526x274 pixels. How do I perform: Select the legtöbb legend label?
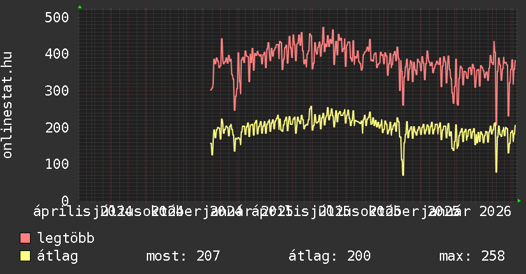pyautogui.click(x=66, y=239)
